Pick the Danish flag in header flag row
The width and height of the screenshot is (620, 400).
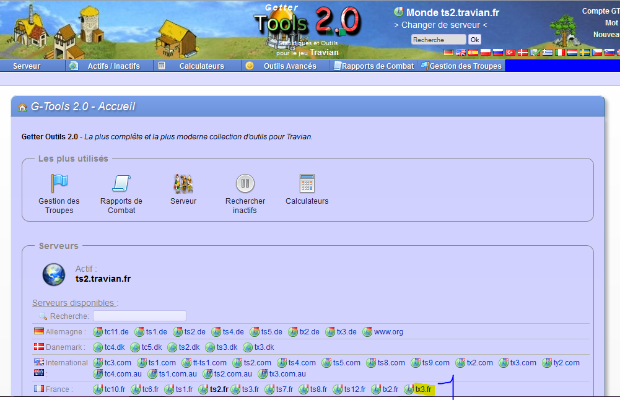pyautogui.click(x=523, y=52)
